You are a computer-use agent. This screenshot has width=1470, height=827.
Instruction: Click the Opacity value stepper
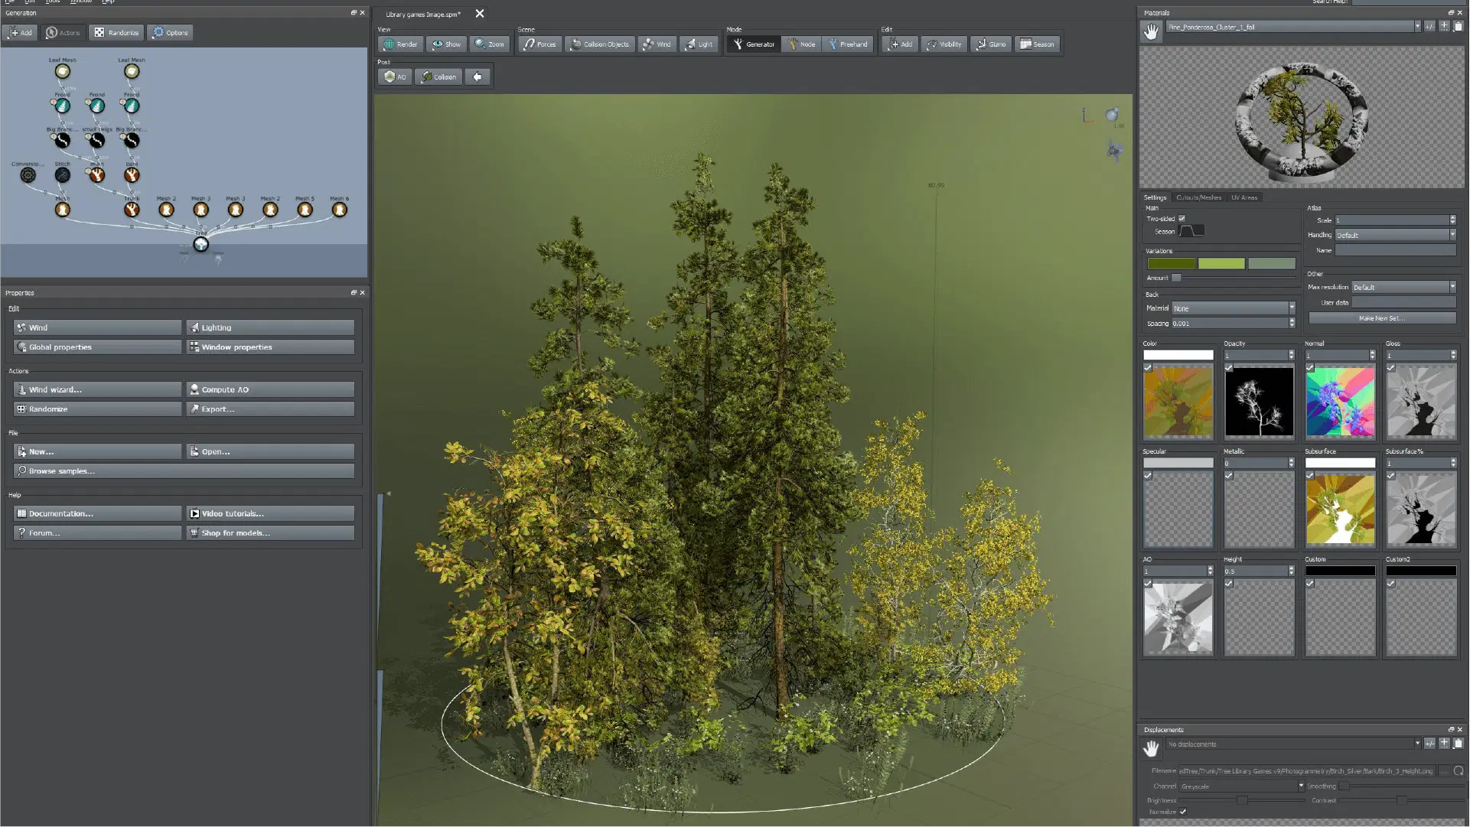point(1291,355)
